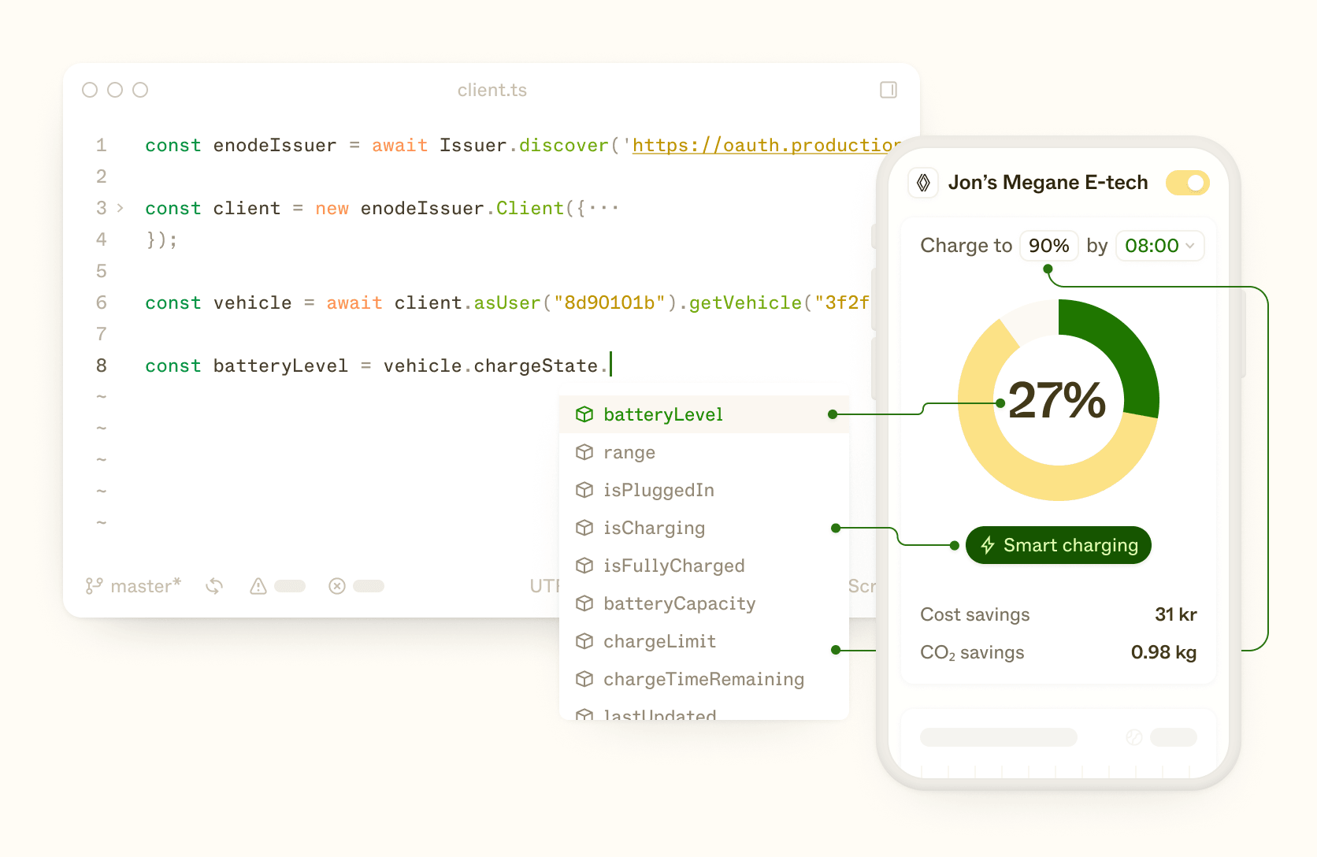Click the cube icon next to range
This screenshot has height=857, width=1317.
[x=584, y=452]
